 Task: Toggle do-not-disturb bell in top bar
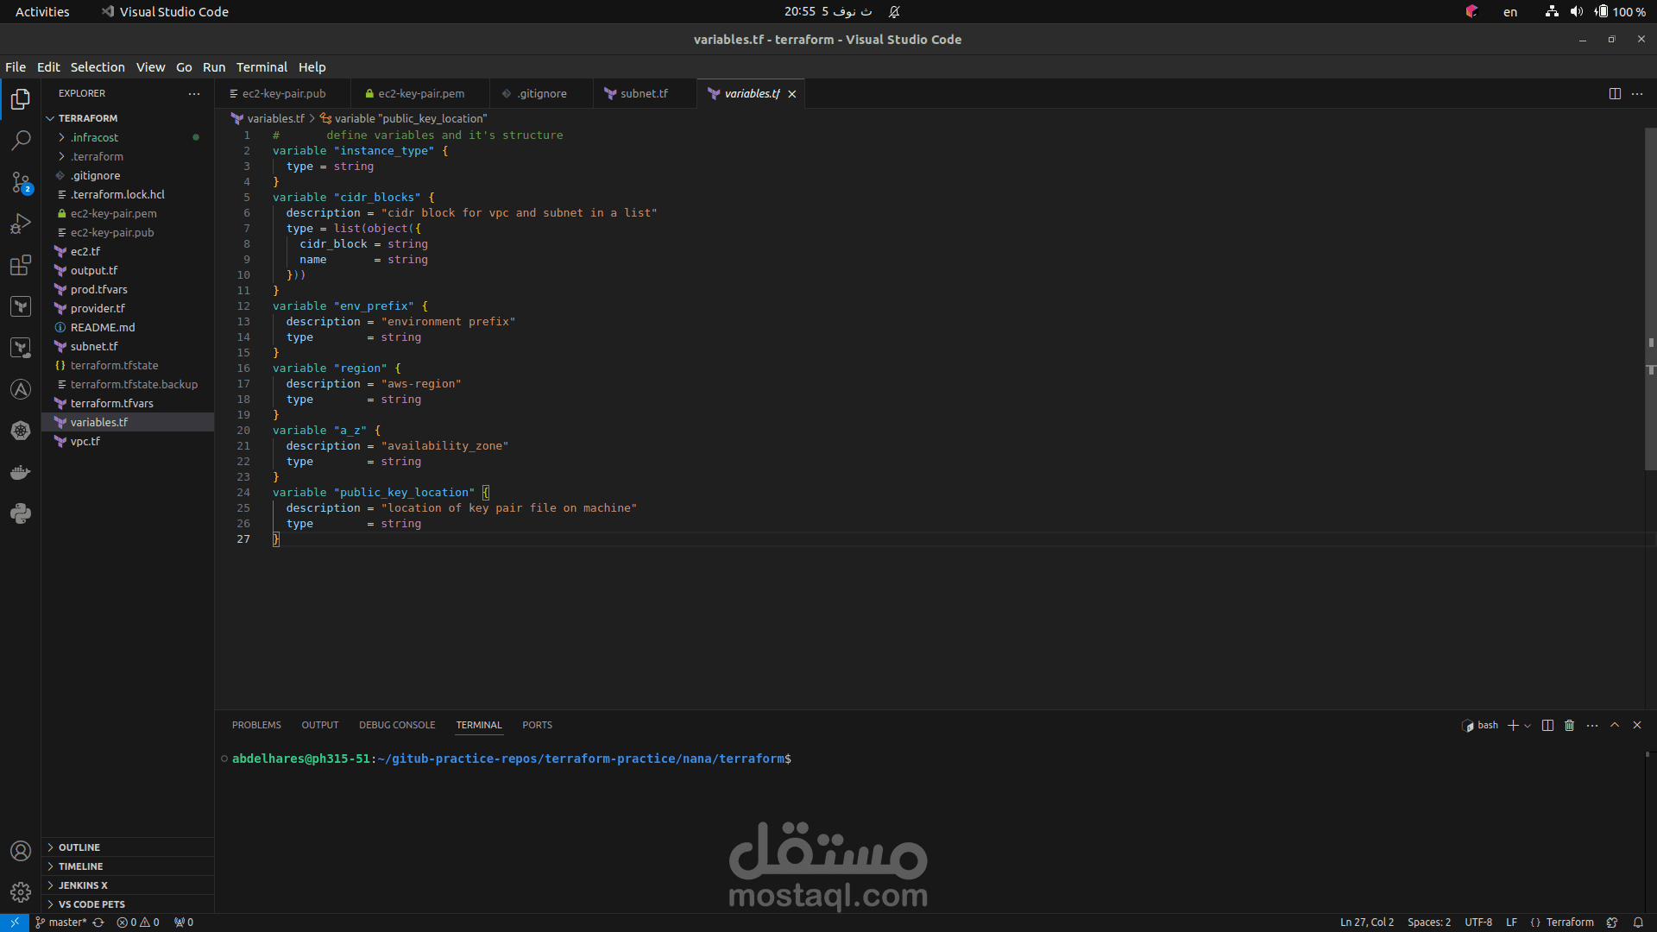coord(894,12)
